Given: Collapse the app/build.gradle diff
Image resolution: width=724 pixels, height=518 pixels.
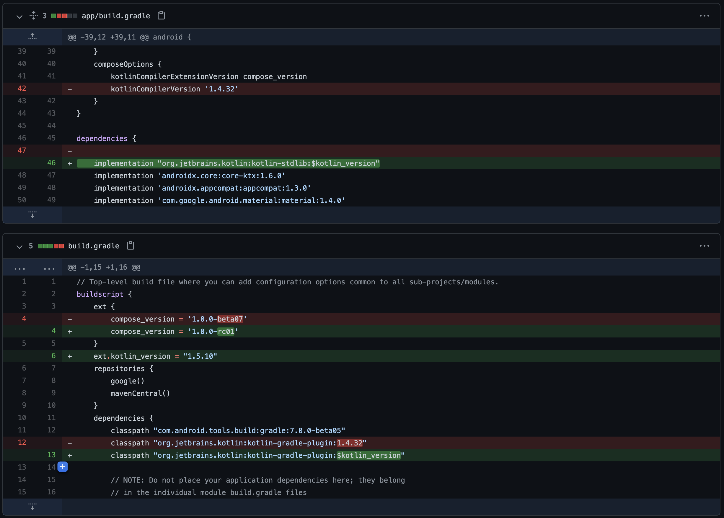Looking at the screenshot, I should pyautogui.click(x=19, y=17).
